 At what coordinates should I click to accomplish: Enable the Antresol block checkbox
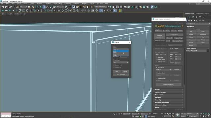156,79
